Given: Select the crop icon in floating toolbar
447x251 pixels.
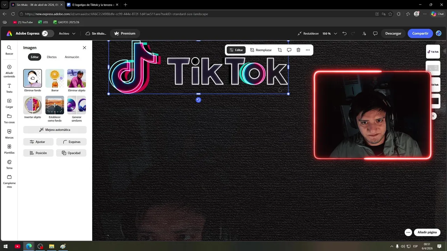Looking at the screenshot, I should [x=280, y=50].
